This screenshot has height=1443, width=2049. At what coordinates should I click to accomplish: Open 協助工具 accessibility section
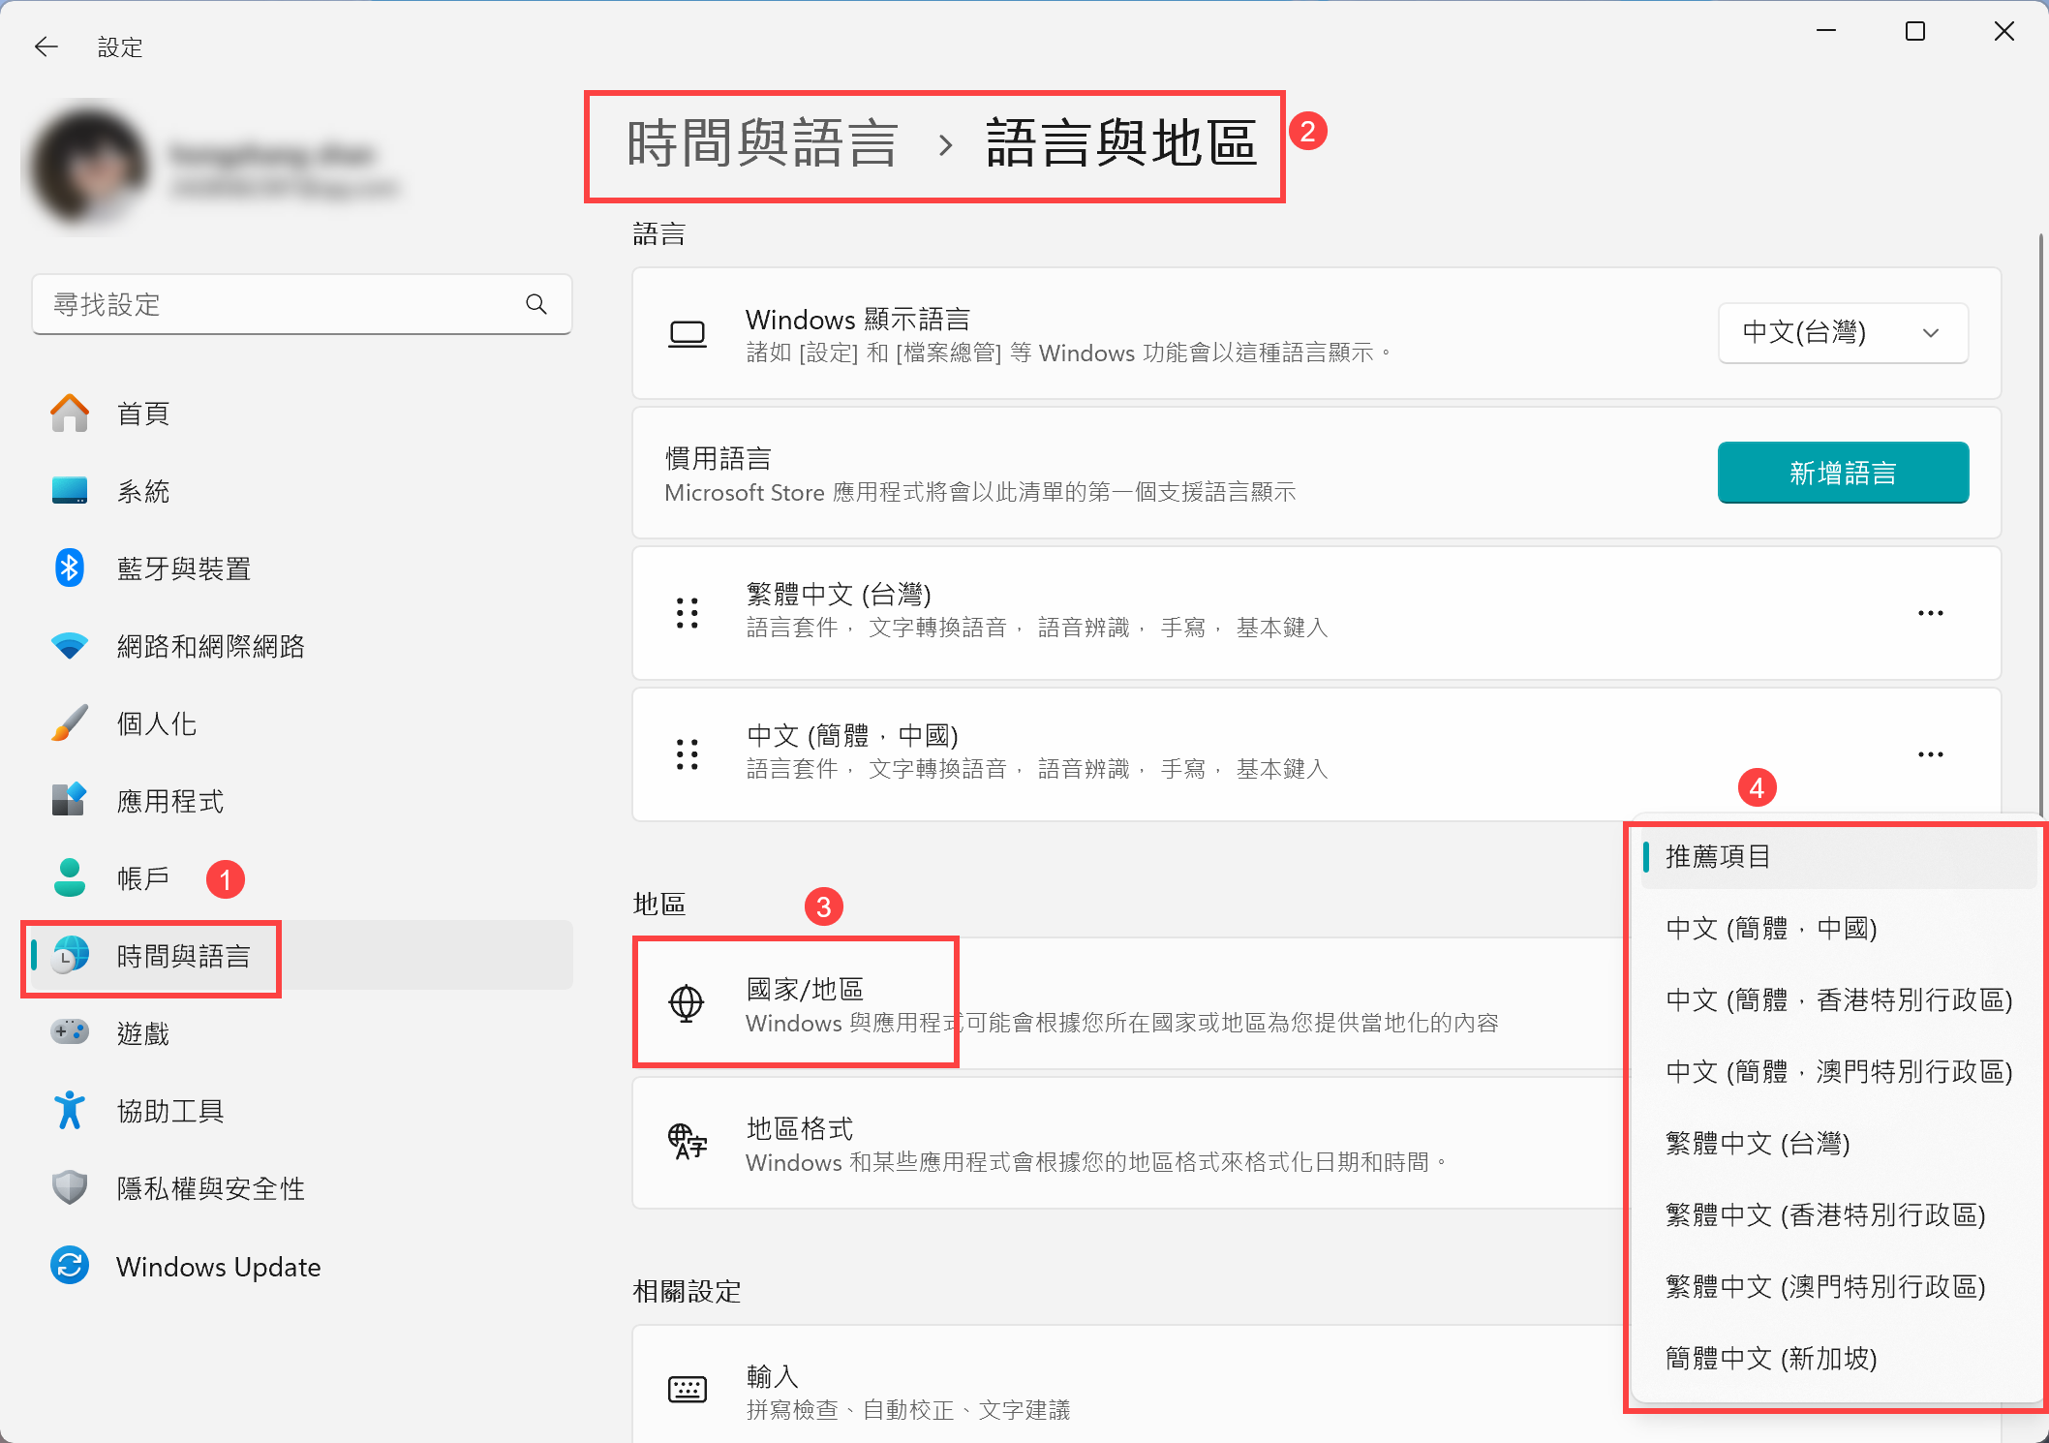tap(170, 1111)
